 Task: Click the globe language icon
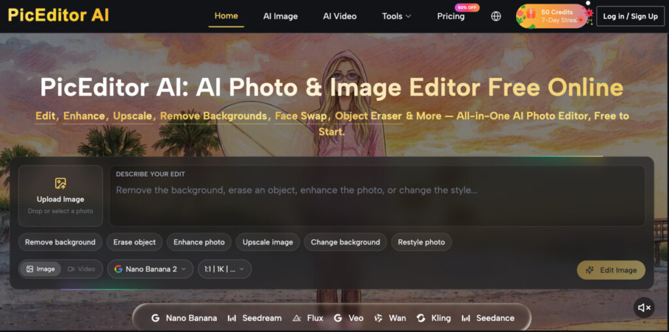(x=496, y=16)
